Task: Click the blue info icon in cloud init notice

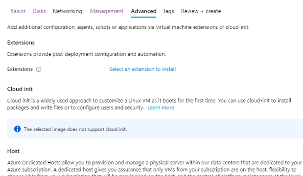Action: click(18, 129)
